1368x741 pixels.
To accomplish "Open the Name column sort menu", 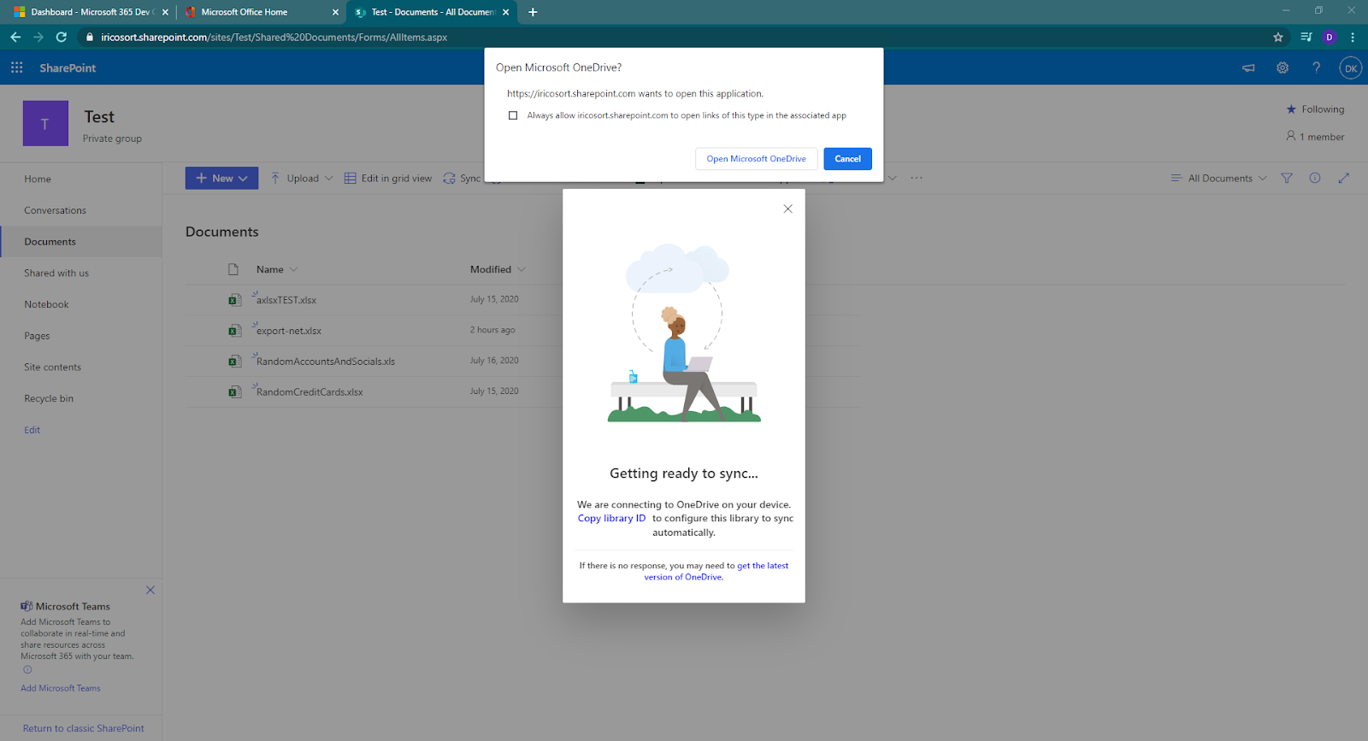I will (x=277, y=269).
